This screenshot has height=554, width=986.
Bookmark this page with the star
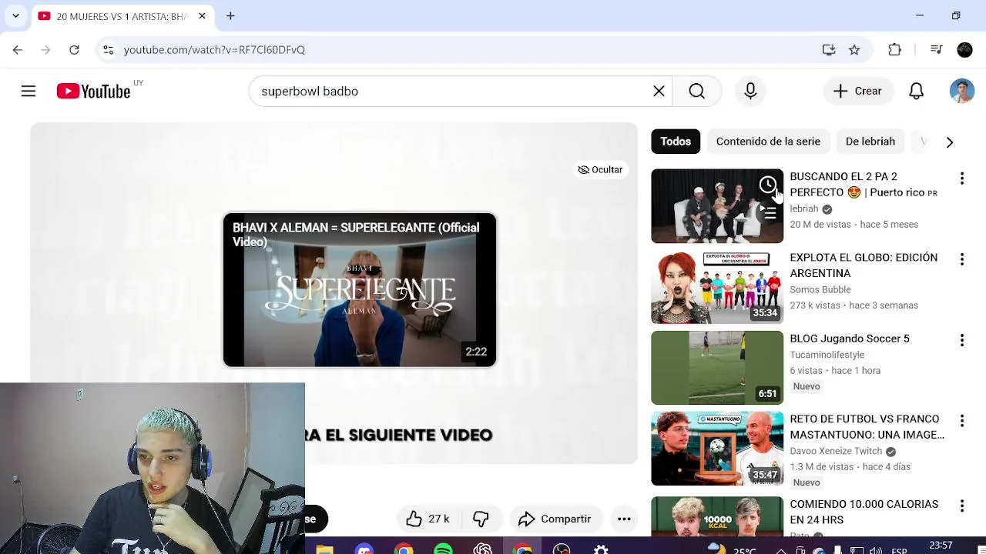pyautogui.click(x=854, y=50)
